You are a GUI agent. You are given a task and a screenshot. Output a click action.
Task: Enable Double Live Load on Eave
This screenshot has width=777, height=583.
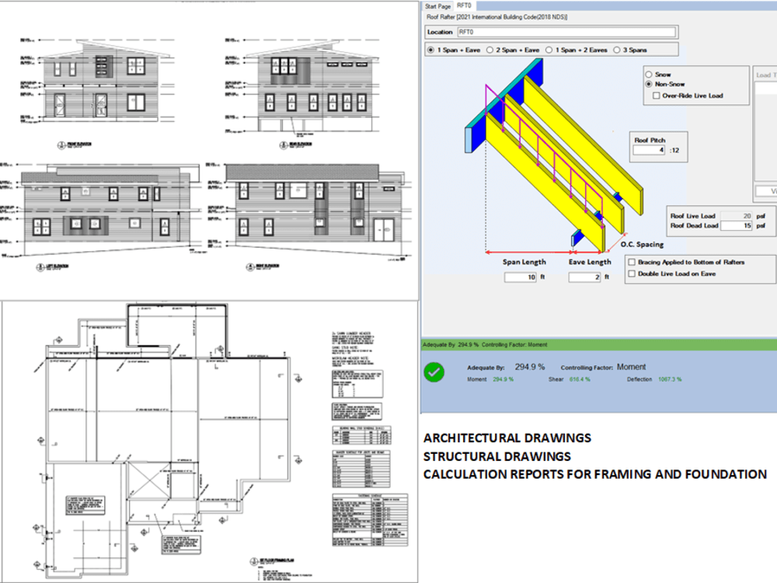(x=632, y=274)
